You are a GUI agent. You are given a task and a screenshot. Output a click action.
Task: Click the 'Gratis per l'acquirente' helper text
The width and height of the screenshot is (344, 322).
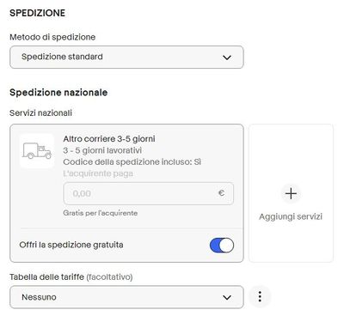click(x=101, y=213)
